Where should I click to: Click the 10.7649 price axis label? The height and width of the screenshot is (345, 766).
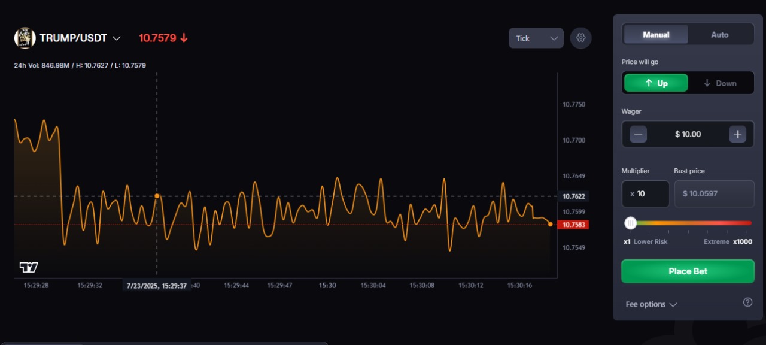573,176
